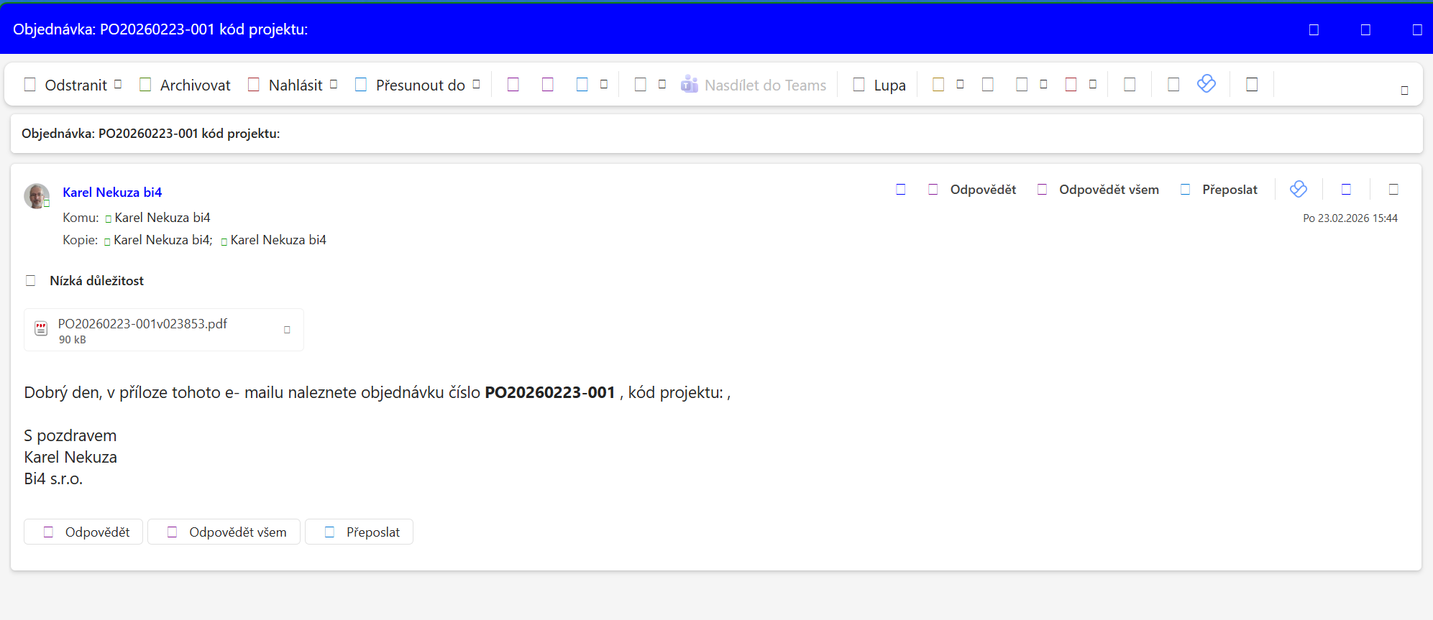
Task: Open the Odstranit dropdown arrow
Action: (x=118, y=84)
